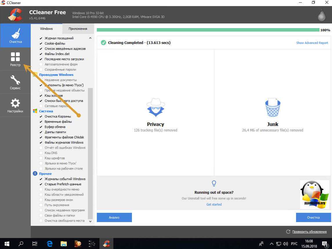This screenshot has width=332, height=249.
Task: Open Edge browser from taskbar
Action: (50, 243)
